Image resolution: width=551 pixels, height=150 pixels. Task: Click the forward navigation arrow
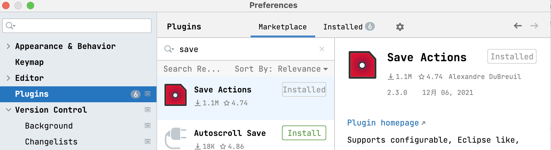pyautogui.click(x=534, y=26)
